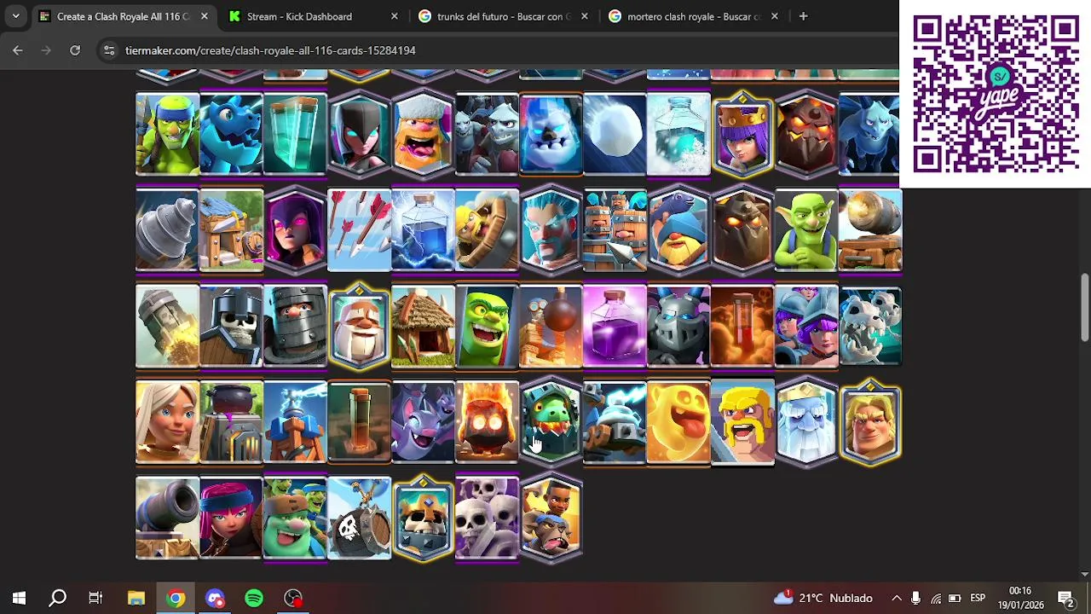Click the page vertical scrollbar thumb
Screen dimensions: 1091x614
pyautogui.click(x=1084, y=307)
